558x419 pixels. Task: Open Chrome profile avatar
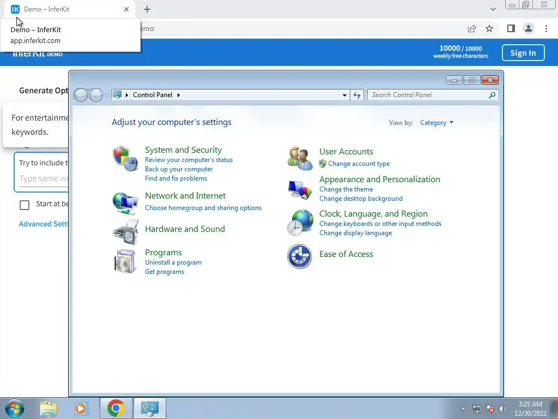tap(529, 28)
